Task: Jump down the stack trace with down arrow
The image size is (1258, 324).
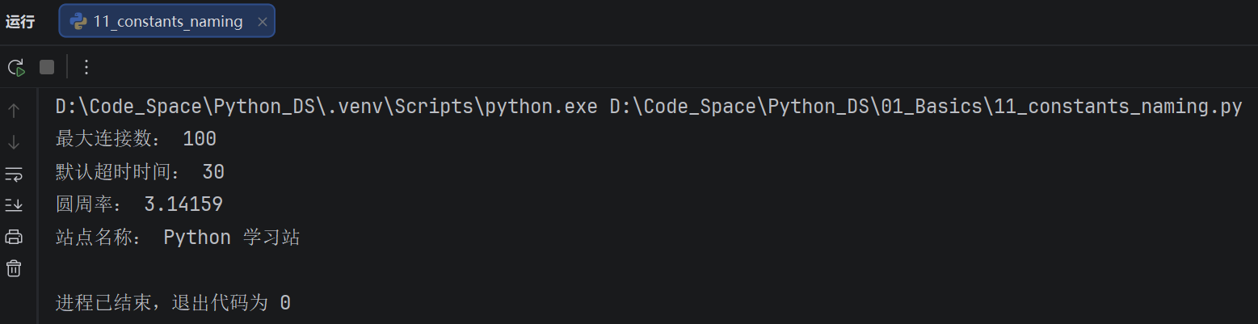Action: pos(14,141)
